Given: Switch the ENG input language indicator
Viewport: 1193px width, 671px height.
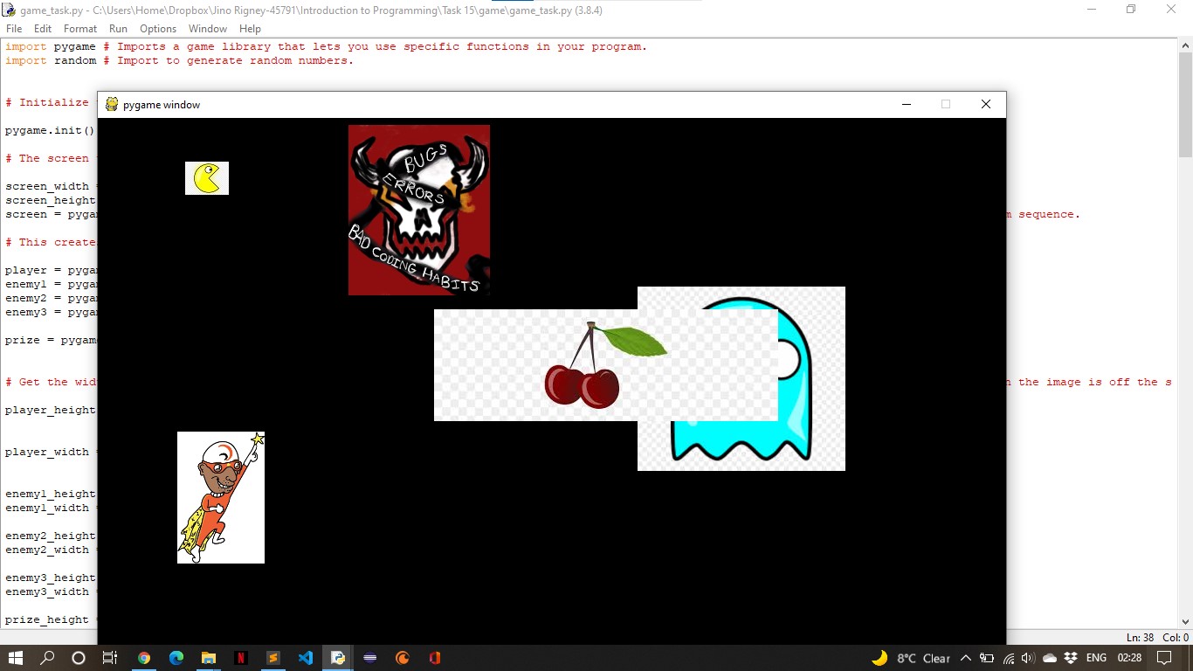Looking at the screenshot, I should 1096,658.
